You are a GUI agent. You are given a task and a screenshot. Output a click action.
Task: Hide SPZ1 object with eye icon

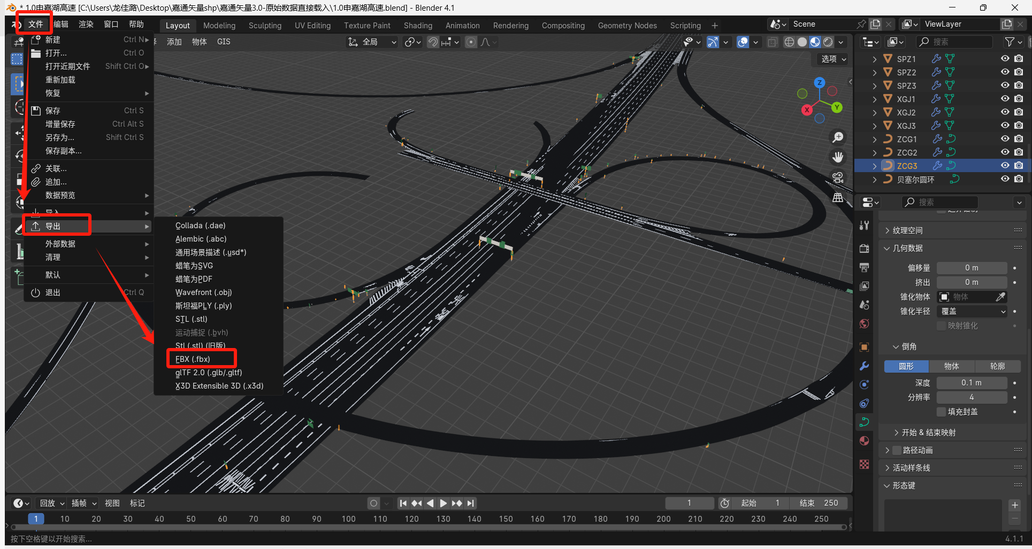(1005, 59)
